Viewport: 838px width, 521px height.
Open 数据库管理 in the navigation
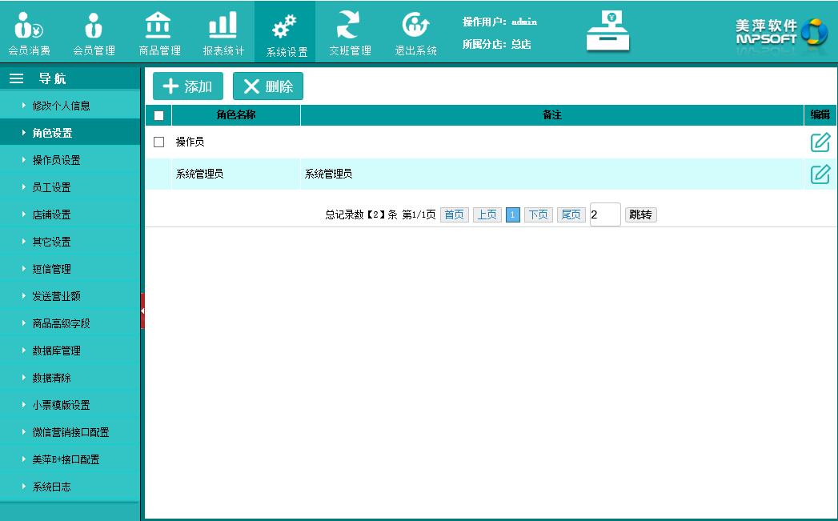click(56, 351)
